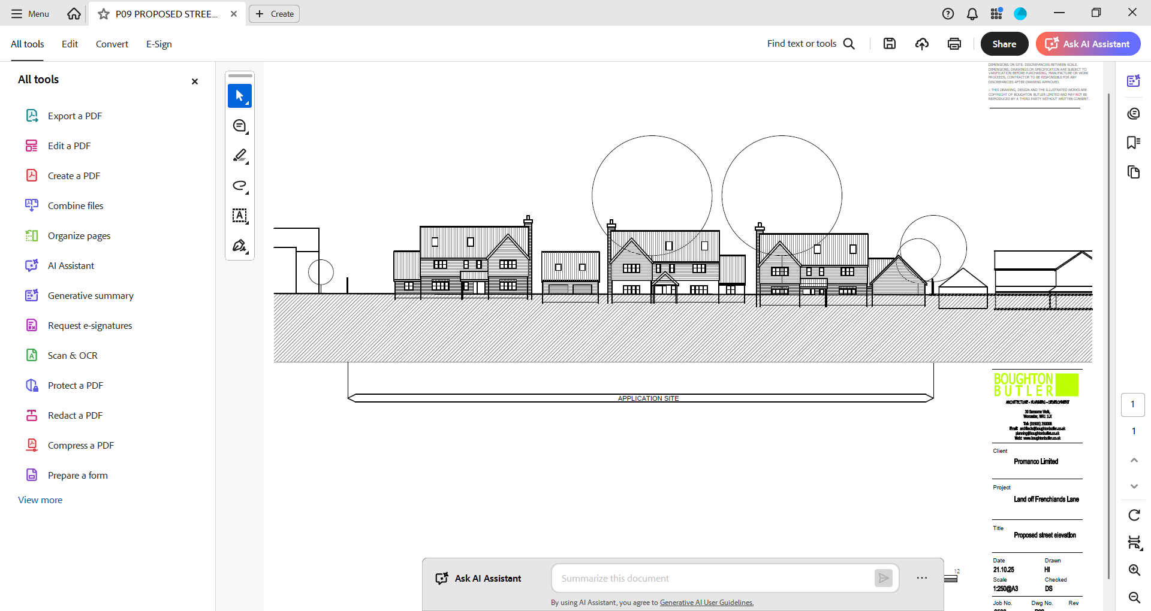The height and width of the screenshot is (611, 1151).
Task: Click the black Share button
Action: pos(1004,44)
